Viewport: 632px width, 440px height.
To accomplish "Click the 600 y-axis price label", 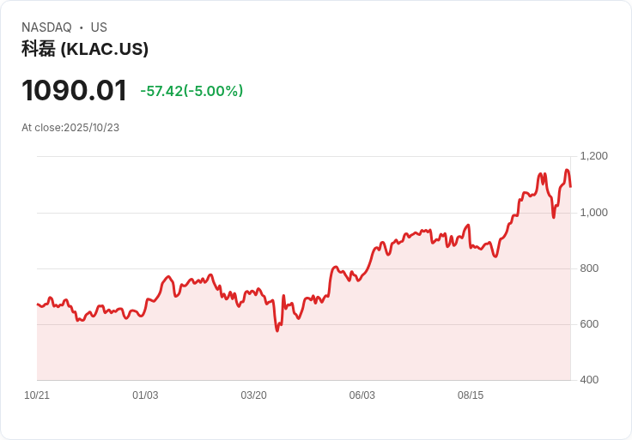I will click(x=589, y=324).
